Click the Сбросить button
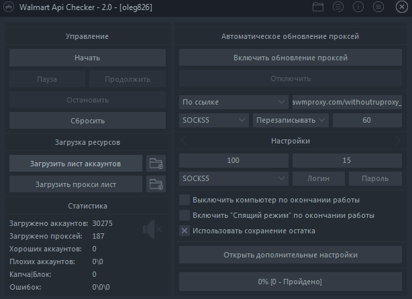 tap(87, 121)
